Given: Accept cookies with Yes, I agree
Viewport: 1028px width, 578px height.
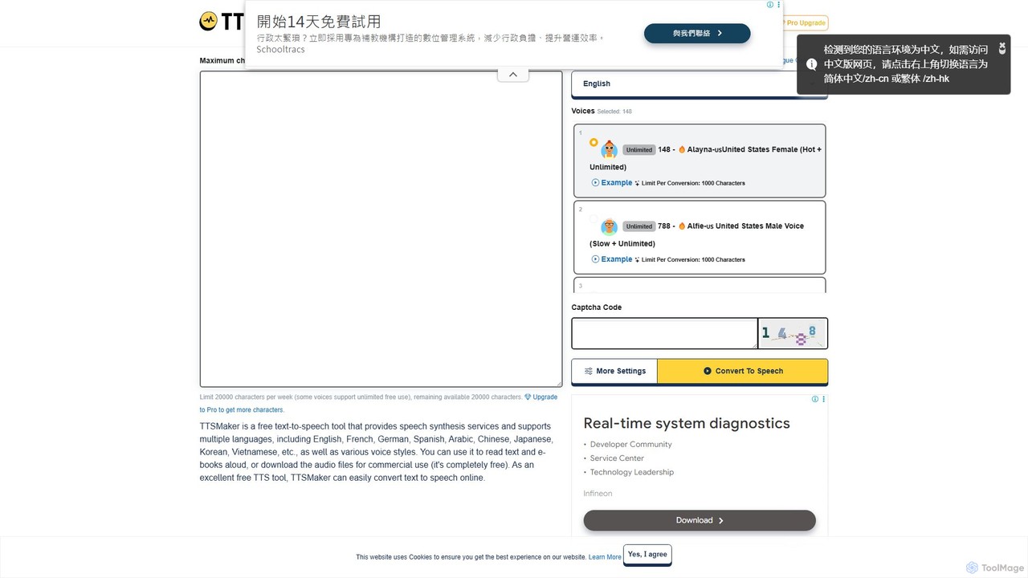Looking at the screenshot, I should [647, 555].
